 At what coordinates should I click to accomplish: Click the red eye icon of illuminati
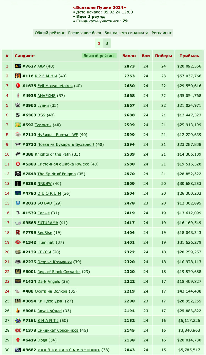click(x=18, y=242)
